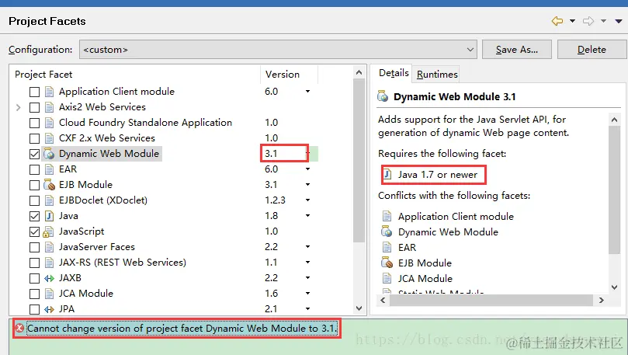Switch to the Details tab

(394, 73)
